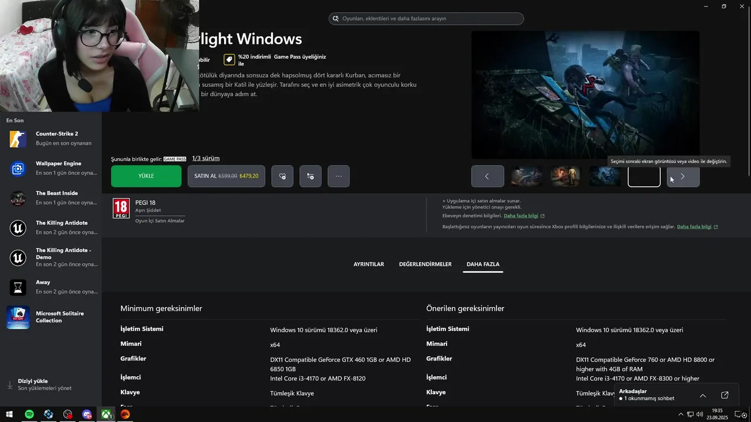
Task: Click 'Minimum gereksinimler' heading
Action: [x=161, y=308]
